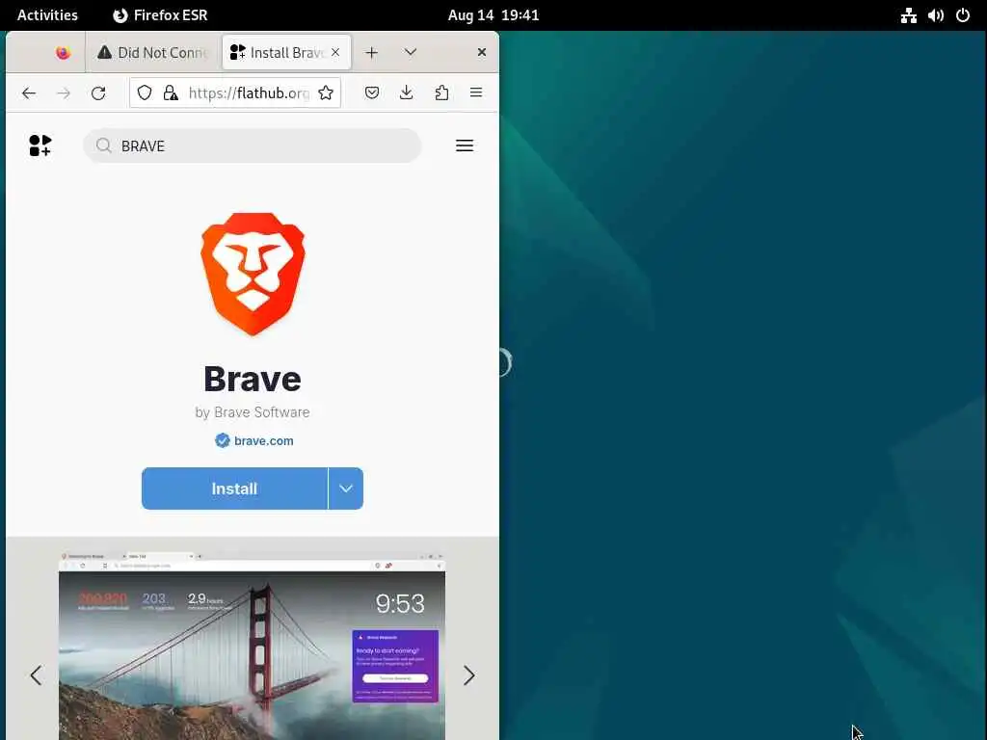Open the Activities overview

47,15
